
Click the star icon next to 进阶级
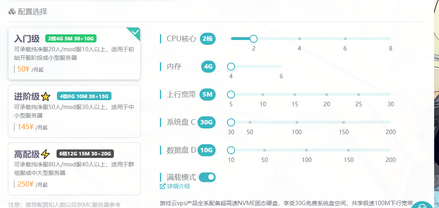[45, 97]
